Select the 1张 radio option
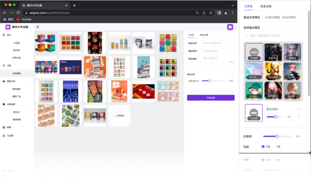The image size is (311, 183). [263, 146]
